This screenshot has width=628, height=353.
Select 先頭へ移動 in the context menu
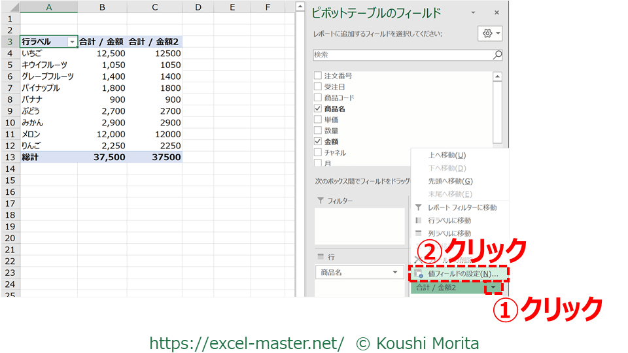[450, 181]
